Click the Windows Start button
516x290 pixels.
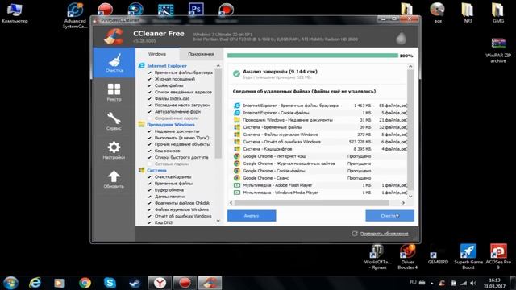coord(10,283)
